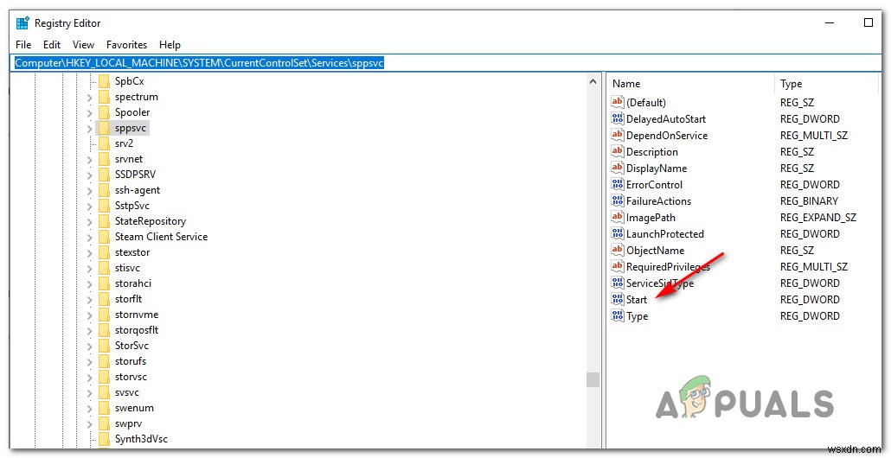Expand the Spooler key

point(90,113)
